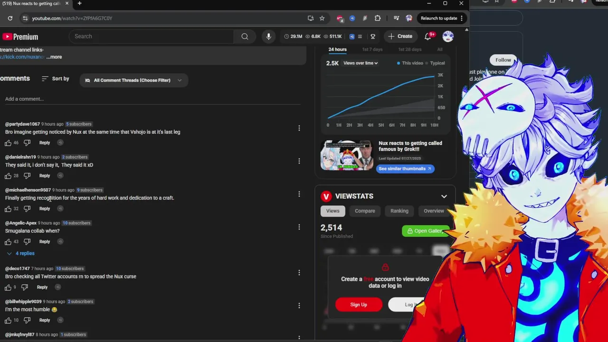Screen dimensions: 608x342
Task: Select the All time range tab
Action: coord(440,49)
